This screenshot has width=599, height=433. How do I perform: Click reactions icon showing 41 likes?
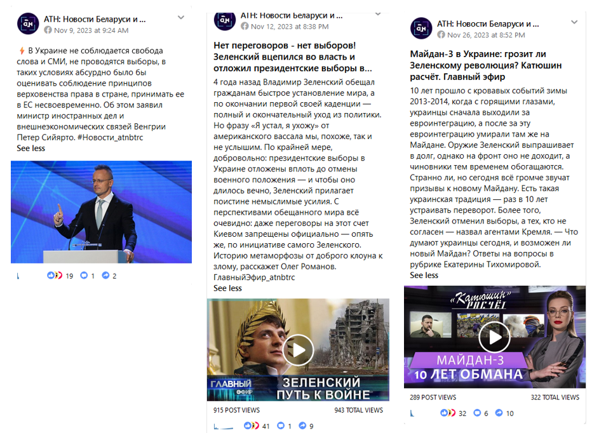[252, 425]
